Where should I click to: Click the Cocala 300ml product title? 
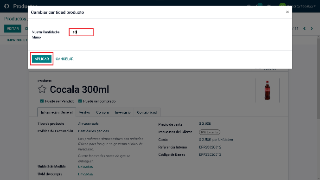coord(79,90)
